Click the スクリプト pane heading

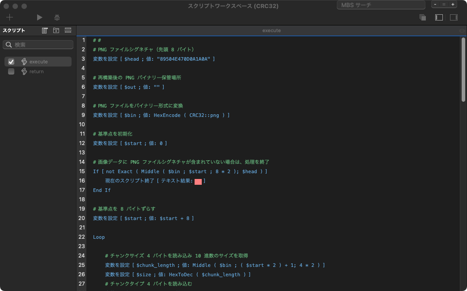[14, 30]
